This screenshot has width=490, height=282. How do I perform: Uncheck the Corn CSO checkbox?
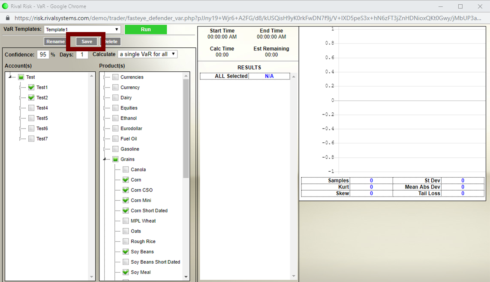[126, 190]
